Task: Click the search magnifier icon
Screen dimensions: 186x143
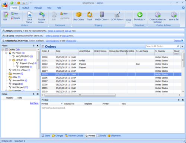Action: (x=178, y=46)
